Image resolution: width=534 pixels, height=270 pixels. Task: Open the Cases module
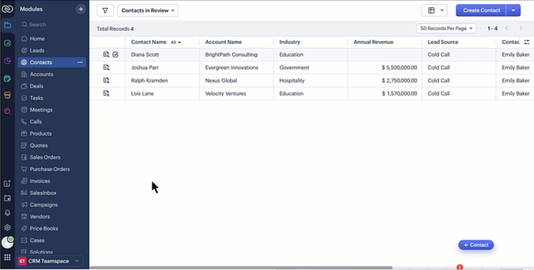(x=52, y=240)
